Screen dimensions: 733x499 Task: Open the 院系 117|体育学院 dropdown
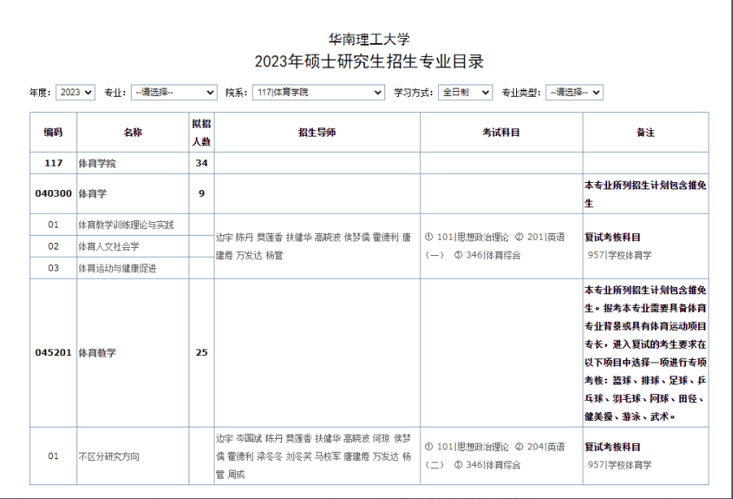pos(319,92)
